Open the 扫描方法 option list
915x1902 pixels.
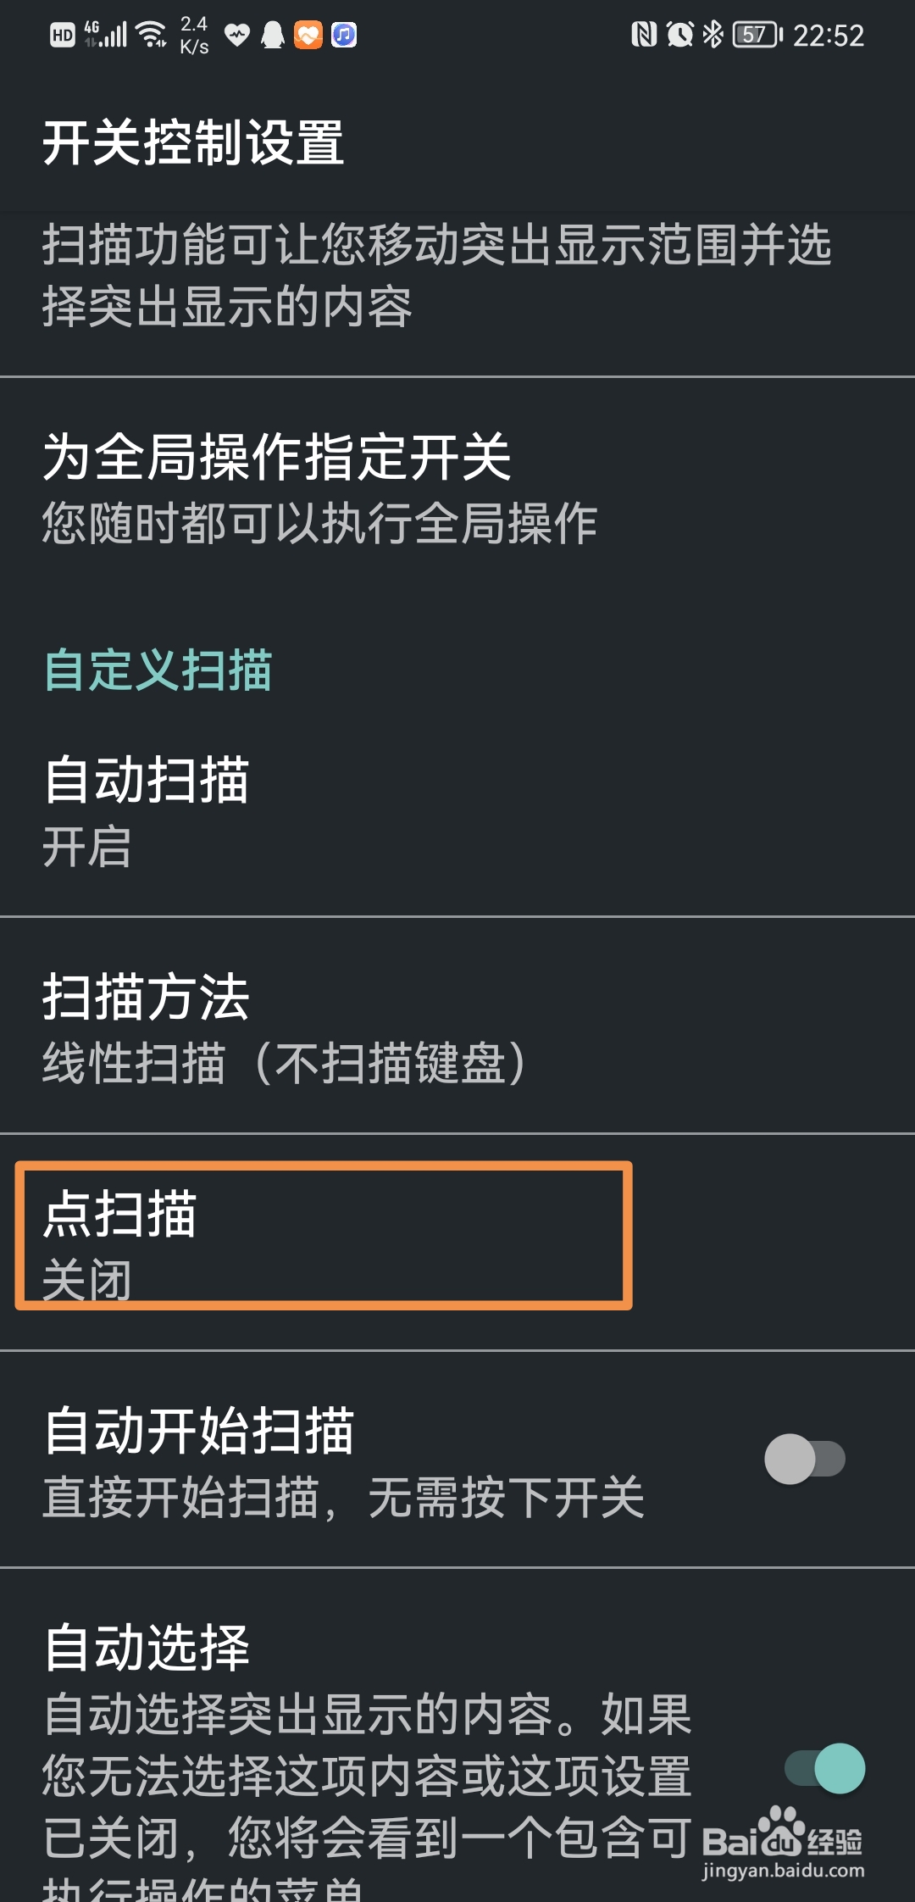[457, 1026]
